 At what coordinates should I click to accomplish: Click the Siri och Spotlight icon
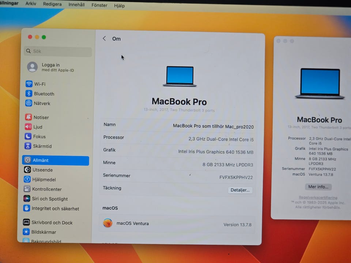click(27, 199)
